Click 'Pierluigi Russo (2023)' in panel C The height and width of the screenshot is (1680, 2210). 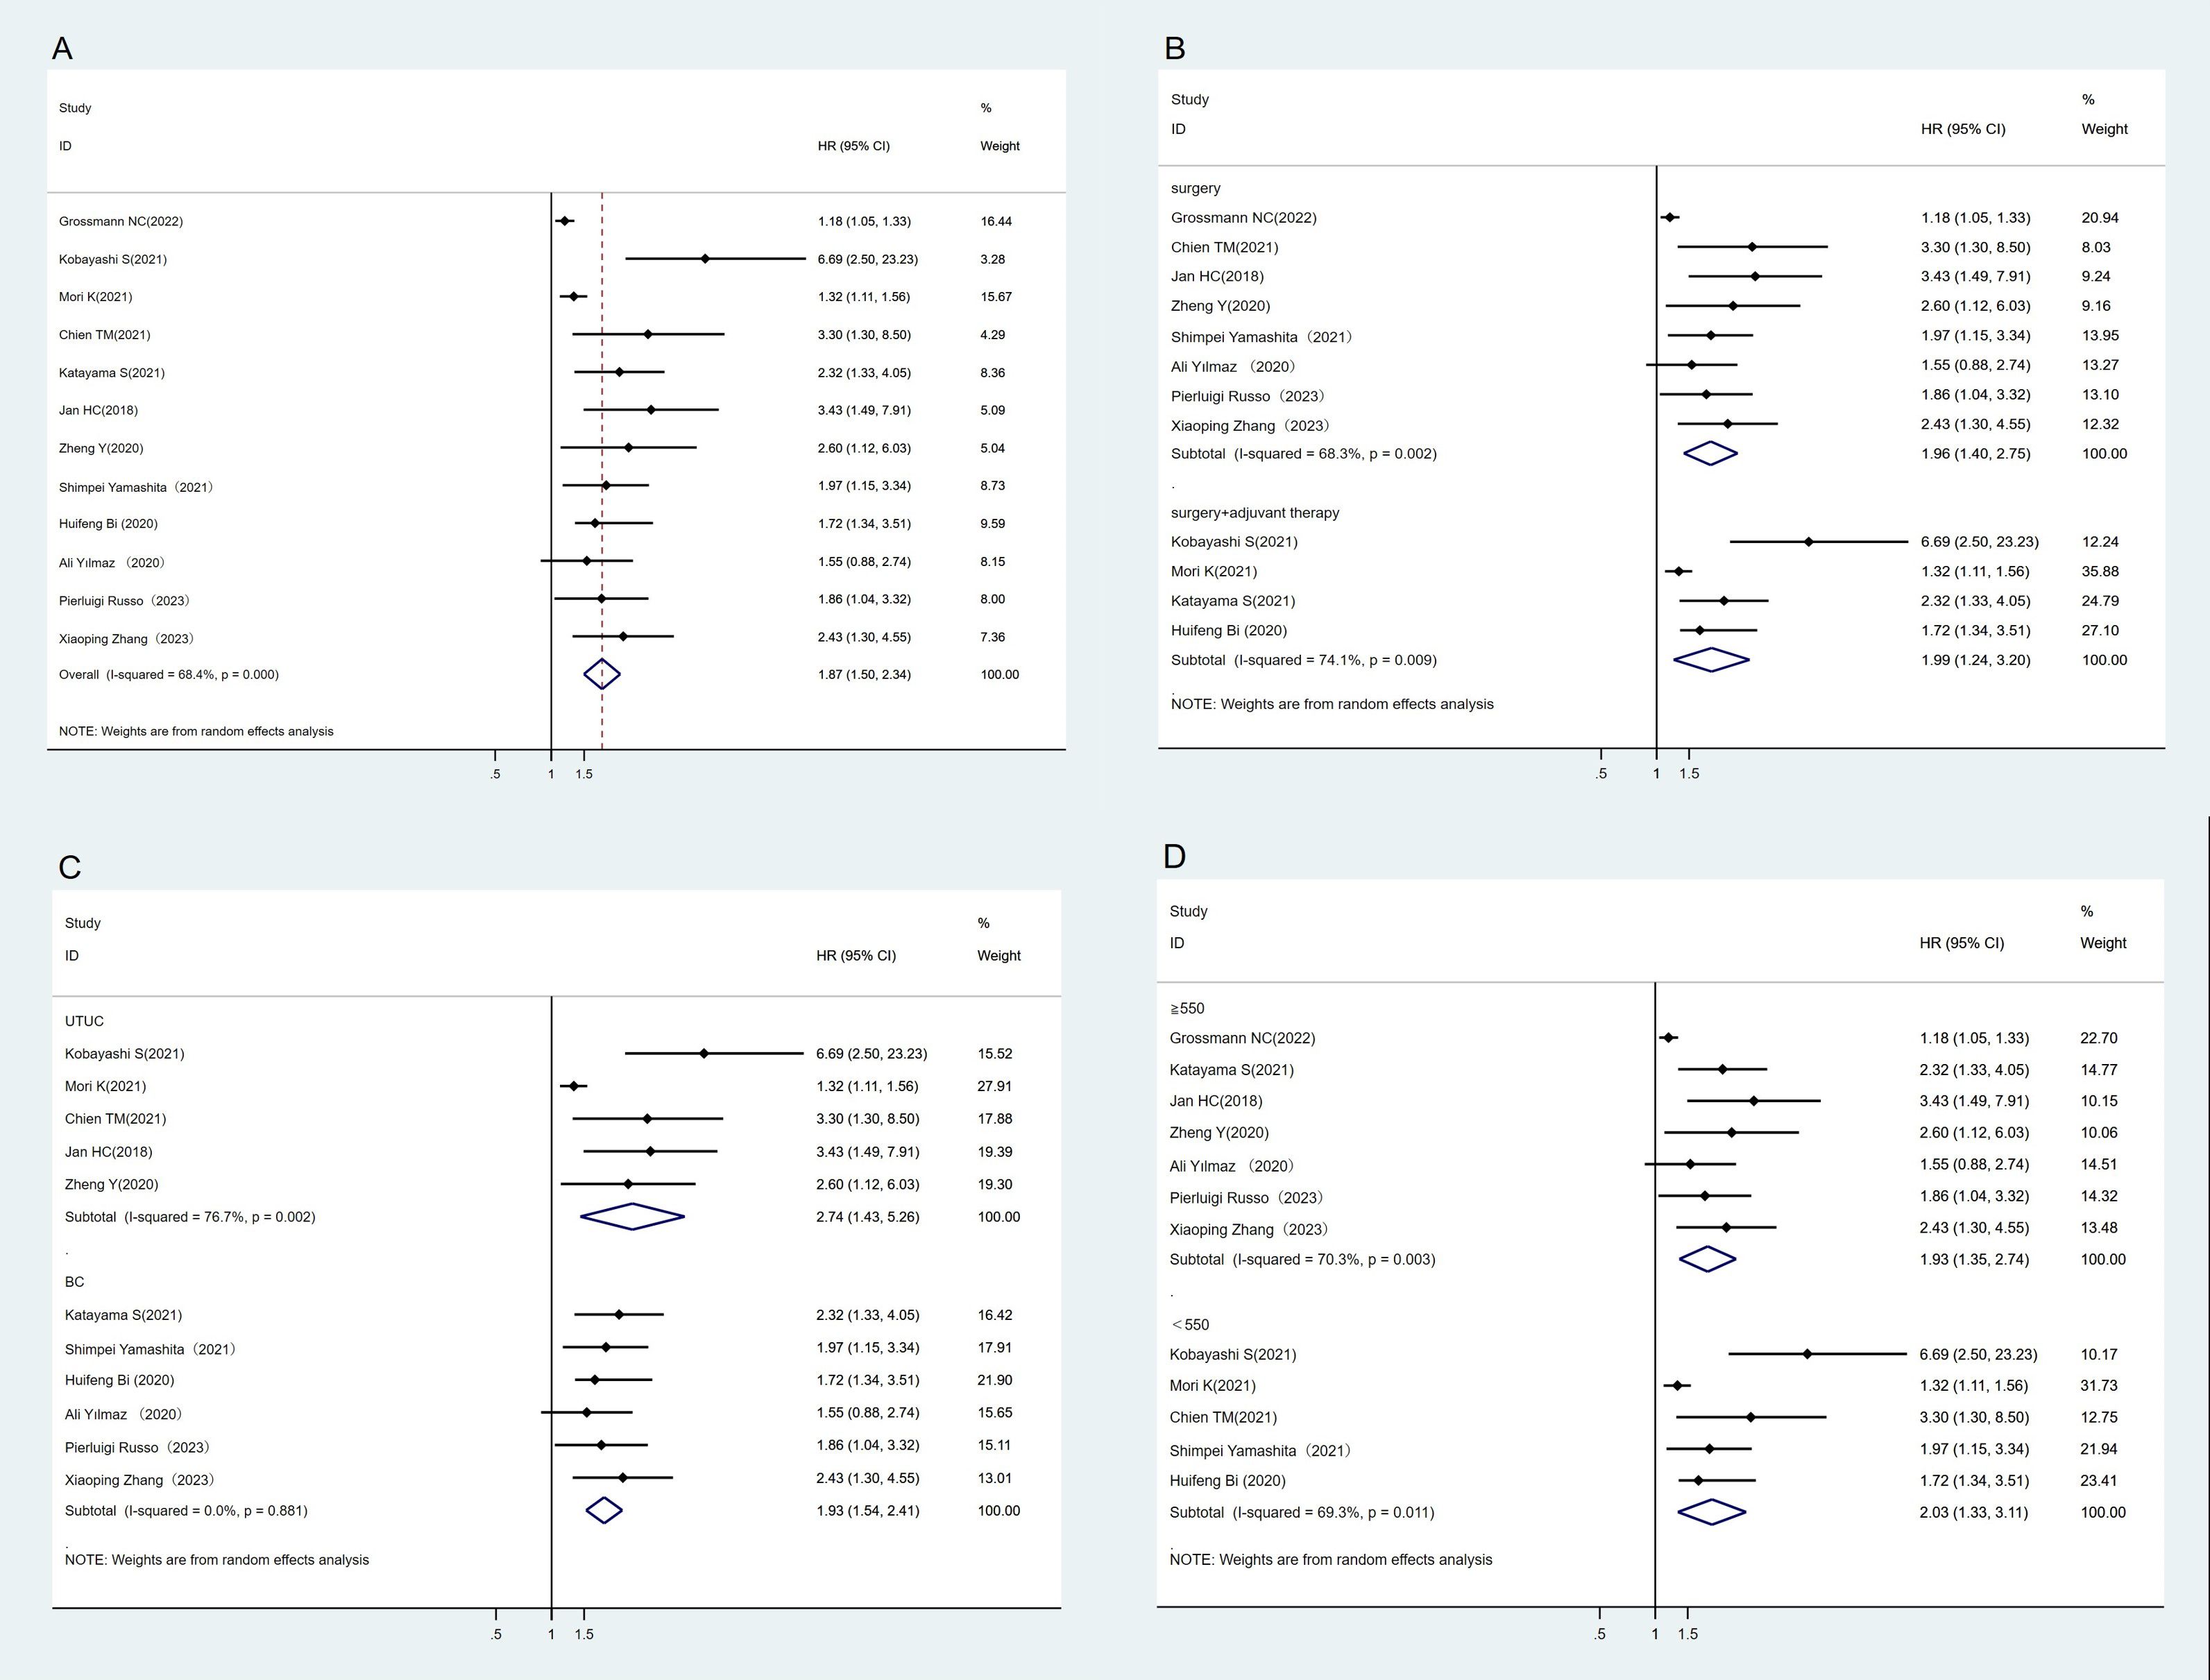[x=137, y=1448]
